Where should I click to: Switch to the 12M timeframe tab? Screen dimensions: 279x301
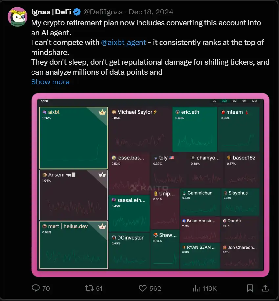(254, 101)
